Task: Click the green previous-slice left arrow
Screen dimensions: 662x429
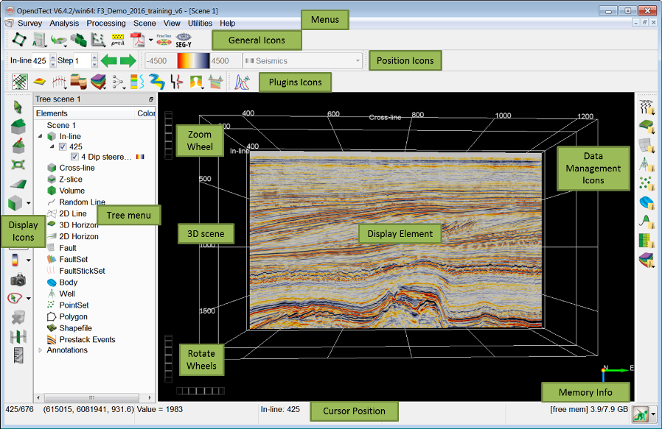Action: [109, 60]
